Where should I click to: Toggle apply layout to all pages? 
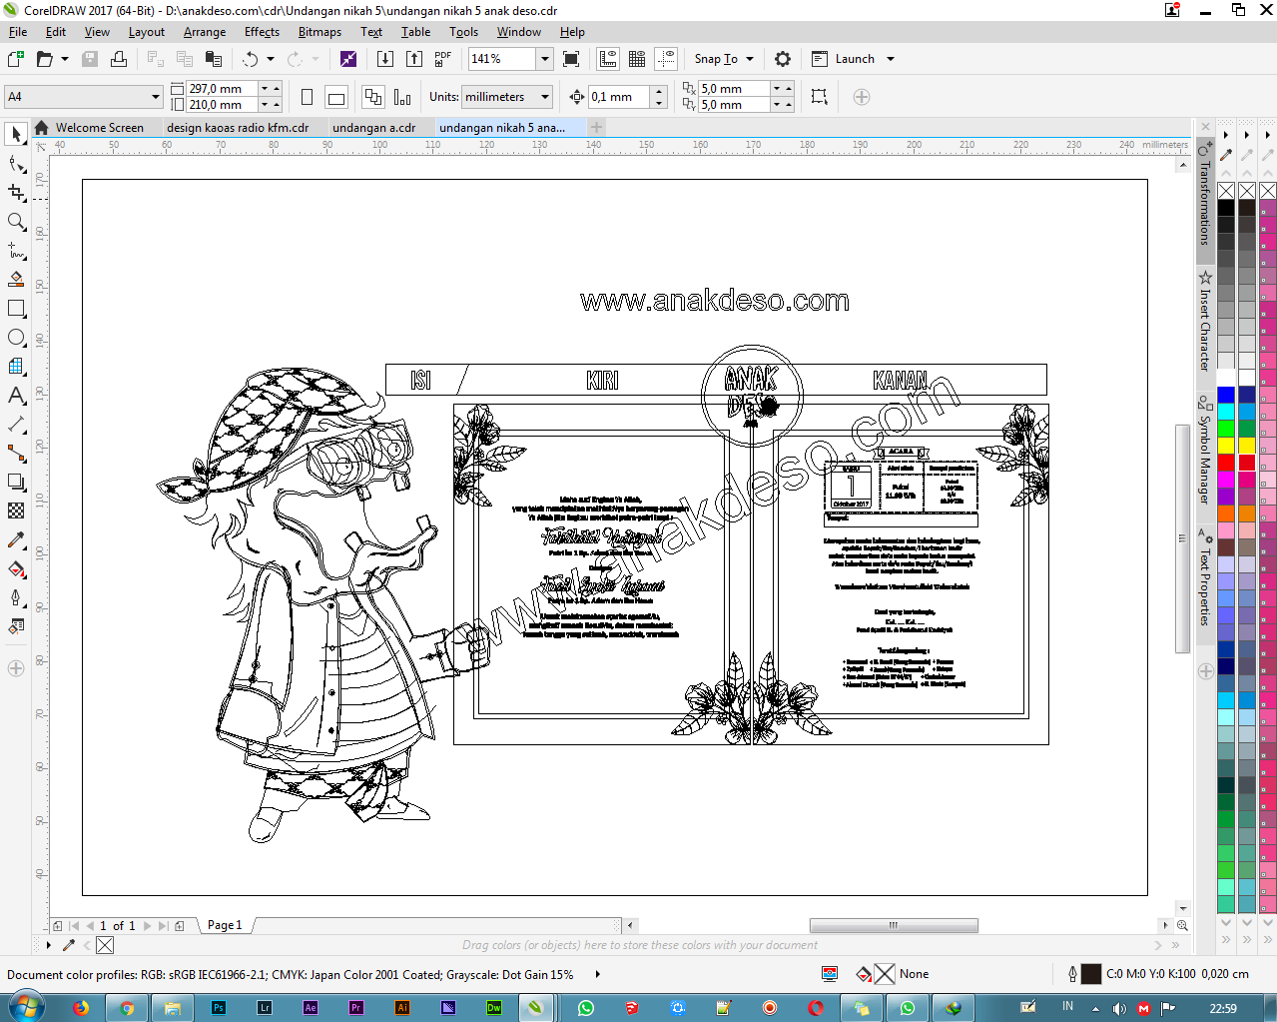pyautogui.click(x=373, y=97)
